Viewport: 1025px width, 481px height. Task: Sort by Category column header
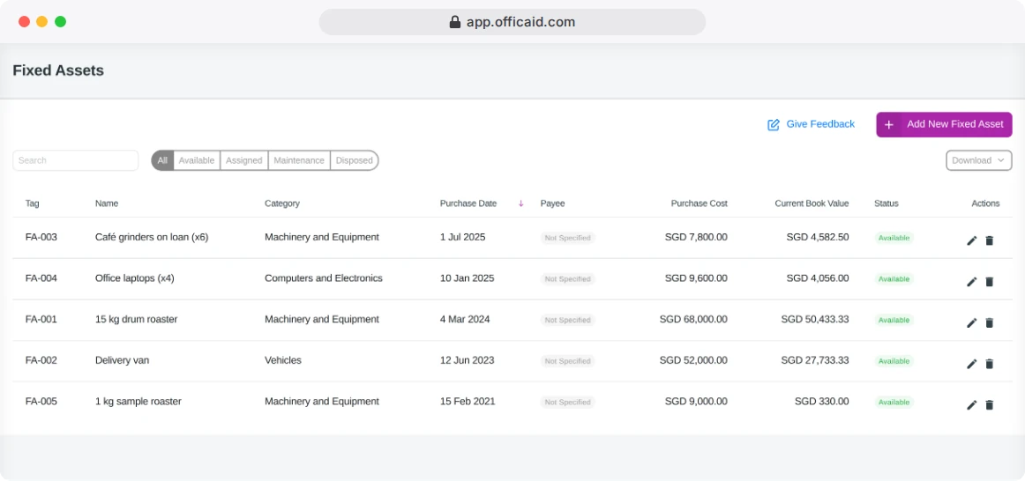coord(281,203)
